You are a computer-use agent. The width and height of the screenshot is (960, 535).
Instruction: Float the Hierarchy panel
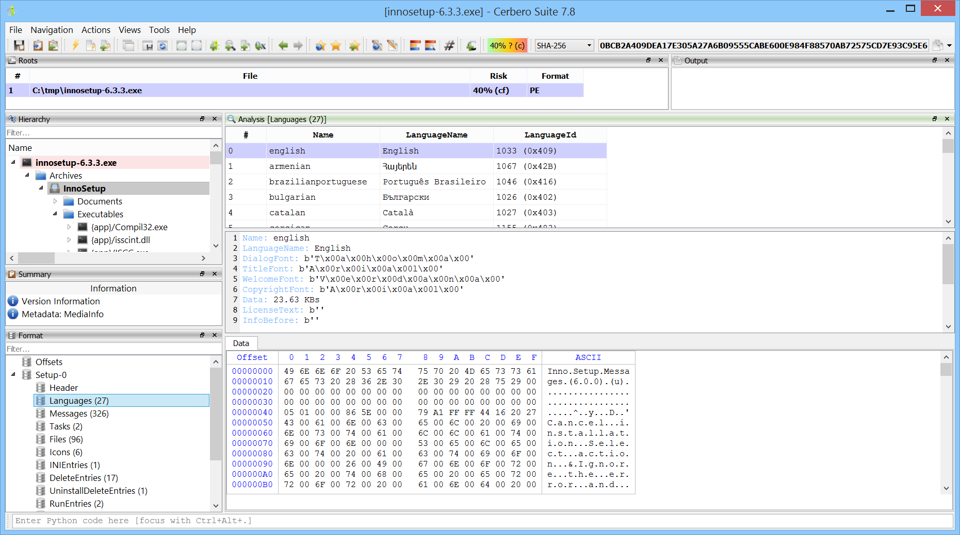click(x=202, y=119)
